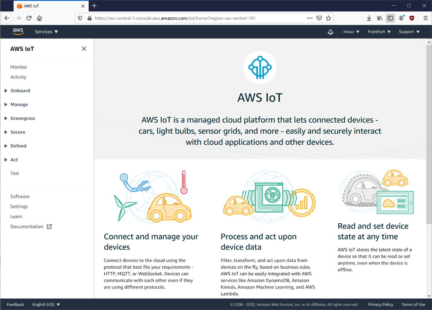Open the Frankfurt region dropdown
Screen dimensions: 432x310
[379, 32]
